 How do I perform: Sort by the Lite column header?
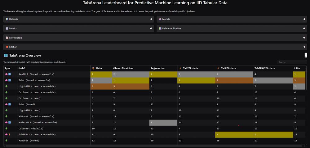pyautogui.click(x=297, y=68)
